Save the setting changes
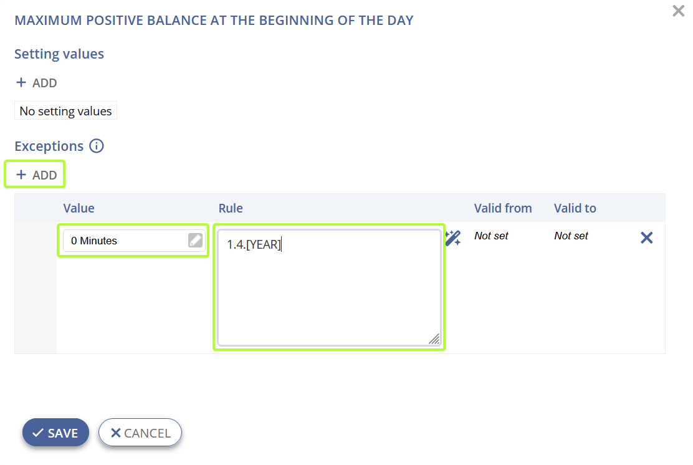The height and width of the screenshot is (465, 693). [x=55, y=433]
